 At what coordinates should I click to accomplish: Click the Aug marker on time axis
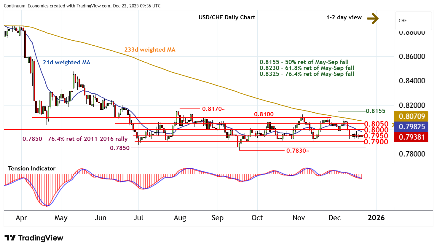click(180, 218)
